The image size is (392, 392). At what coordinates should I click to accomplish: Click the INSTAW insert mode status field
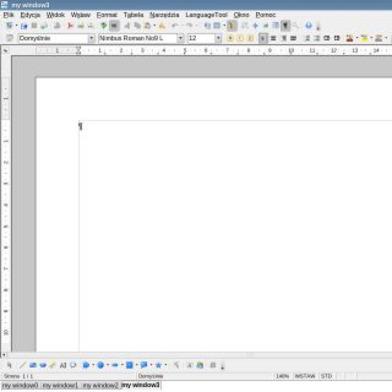(305, 376)
